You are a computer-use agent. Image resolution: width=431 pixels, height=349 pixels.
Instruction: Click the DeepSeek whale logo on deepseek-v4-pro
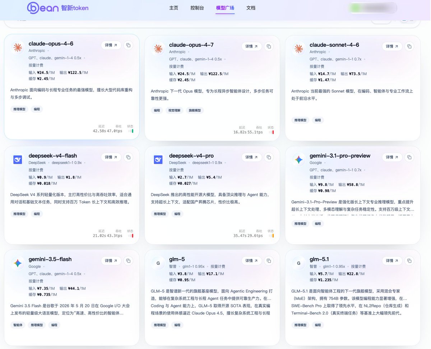pos(158,160)
